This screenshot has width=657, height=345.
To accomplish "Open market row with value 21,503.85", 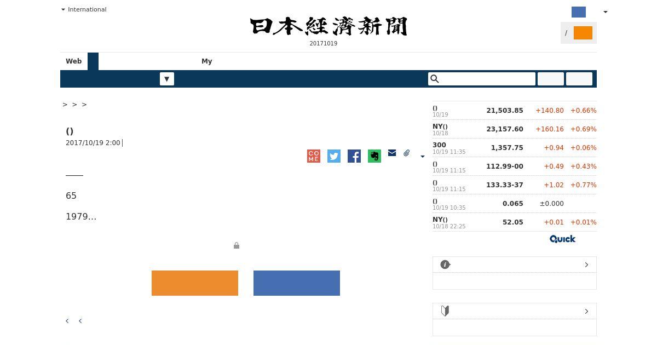I will pyautogui.click(x=515, y=111).
